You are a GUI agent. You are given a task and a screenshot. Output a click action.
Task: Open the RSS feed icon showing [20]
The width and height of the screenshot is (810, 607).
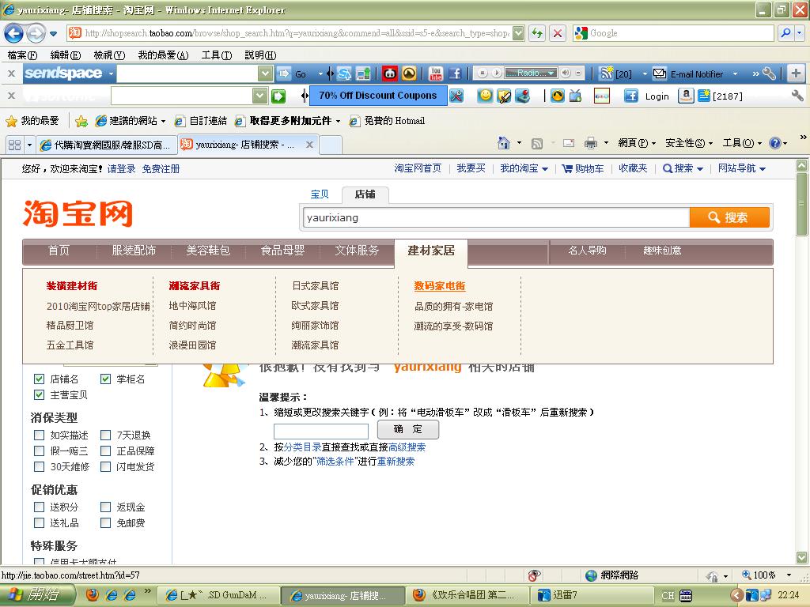click(x=605, y=74)
